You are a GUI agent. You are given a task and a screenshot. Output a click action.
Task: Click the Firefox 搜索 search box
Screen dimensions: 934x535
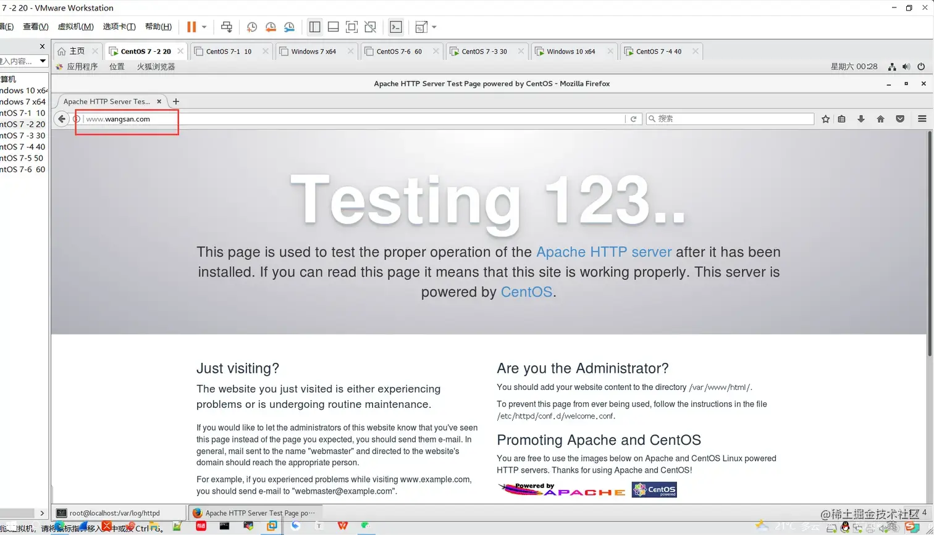coord(730,119)
